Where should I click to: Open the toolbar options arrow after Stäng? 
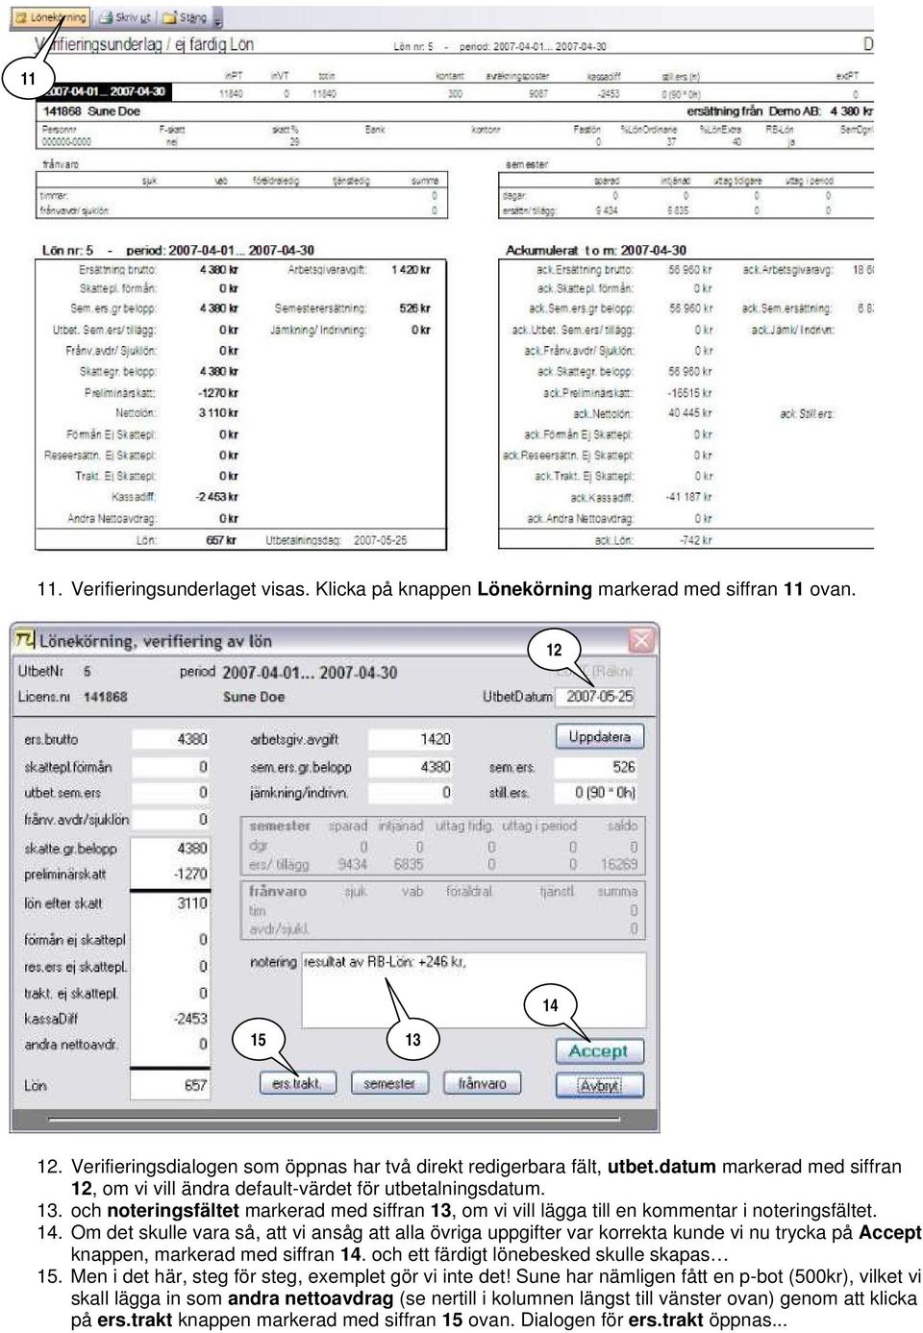coord(218,18)
